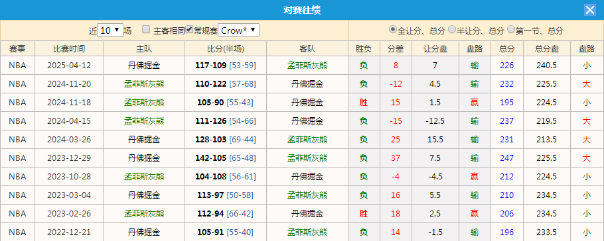The image size is (604, 241).
Task: Enable the 主客相同 checkbox
Action: [x=146, y=30]
